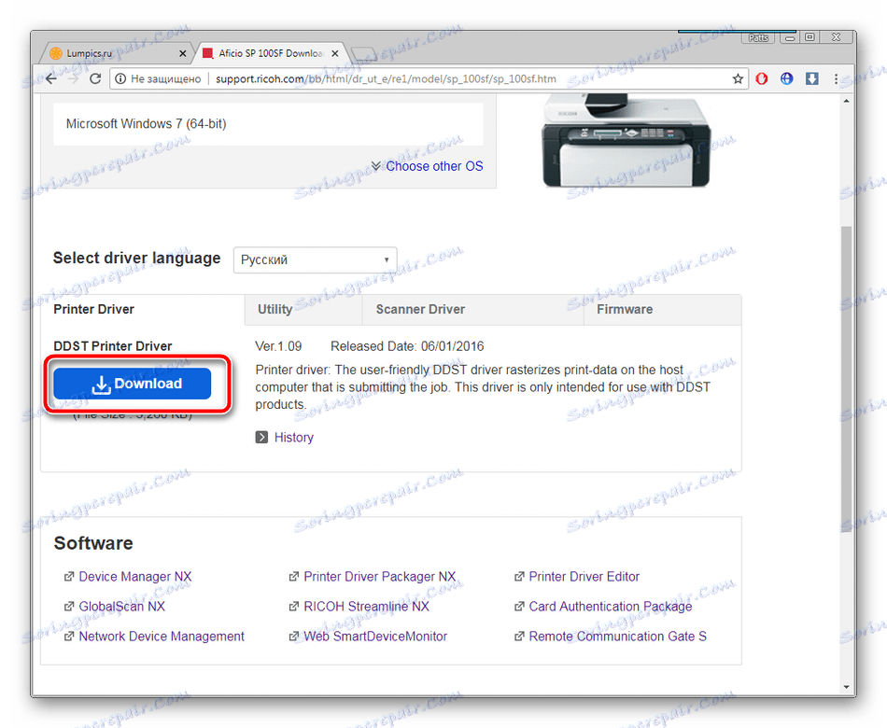Click the globe extension icon
887x728 pixels.
pos(787,78)
